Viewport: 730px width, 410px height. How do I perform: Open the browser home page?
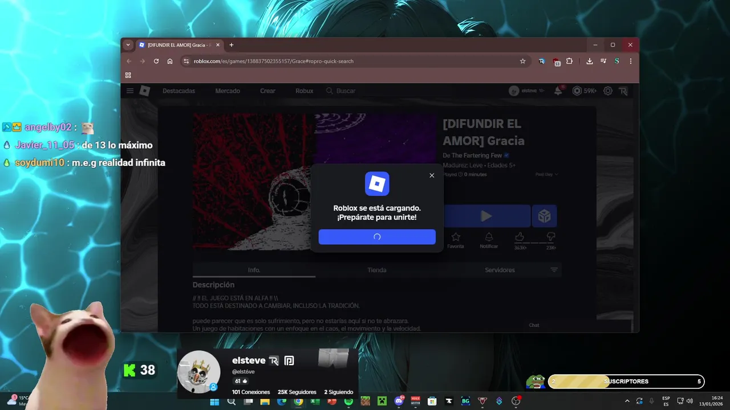click(x=170, y=61)
